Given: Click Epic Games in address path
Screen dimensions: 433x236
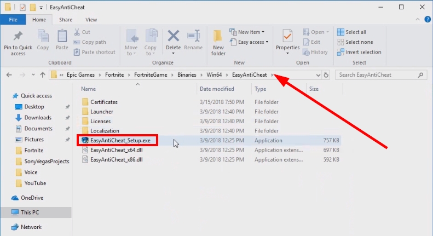Looking at the screenshot, I should tap(80, 75).
